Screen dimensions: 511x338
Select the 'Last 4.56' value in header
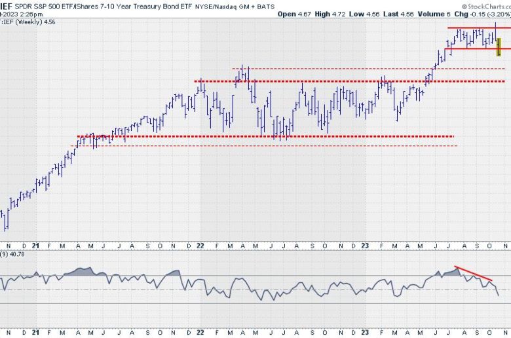(x=398, y=14)
